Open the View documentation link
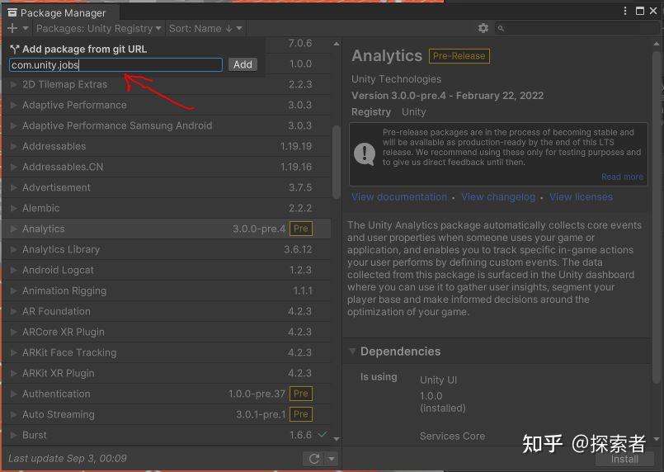The width and height of the screenshot is (664, 472). pos(399,197)
